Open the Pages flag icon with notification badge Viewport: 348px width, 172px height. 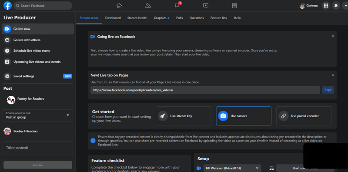pyautogui.click(x=177, y=6)
